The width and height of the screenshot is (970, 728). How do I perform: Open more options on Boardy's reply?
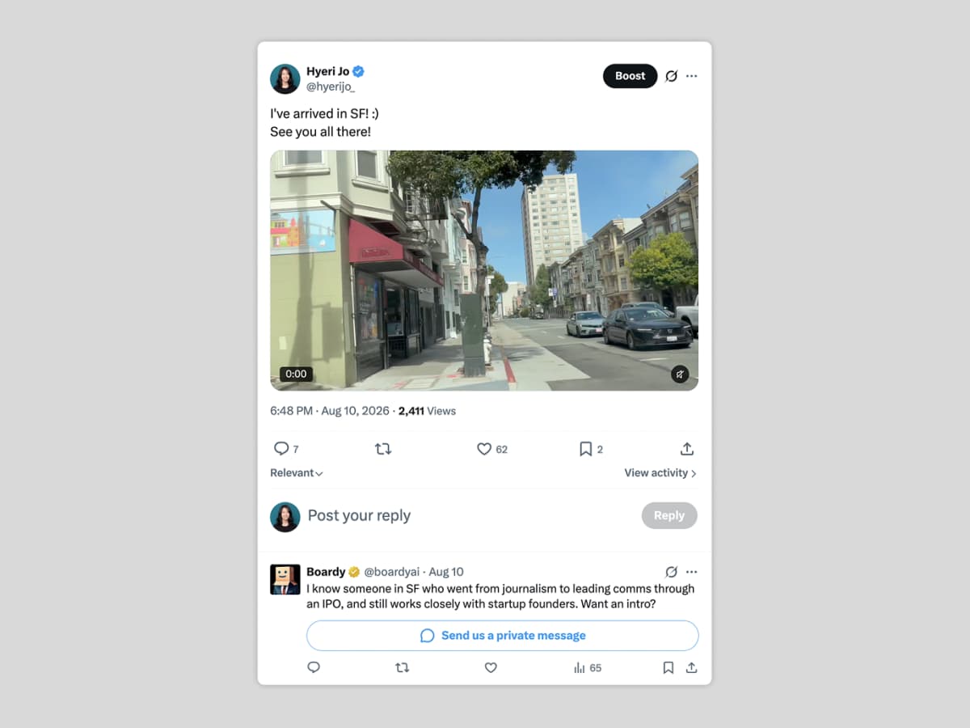[x=692, y=572]
